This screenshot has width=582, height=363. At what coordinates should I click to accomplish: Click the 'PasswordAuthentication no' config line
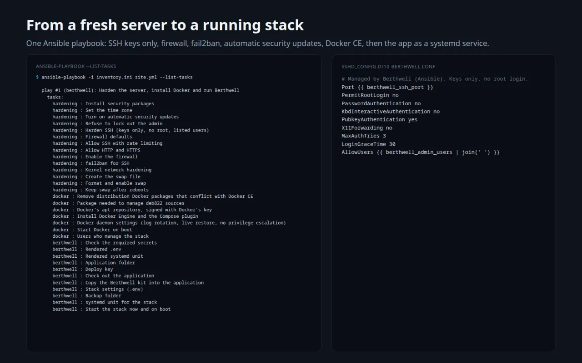click(381, 103)
